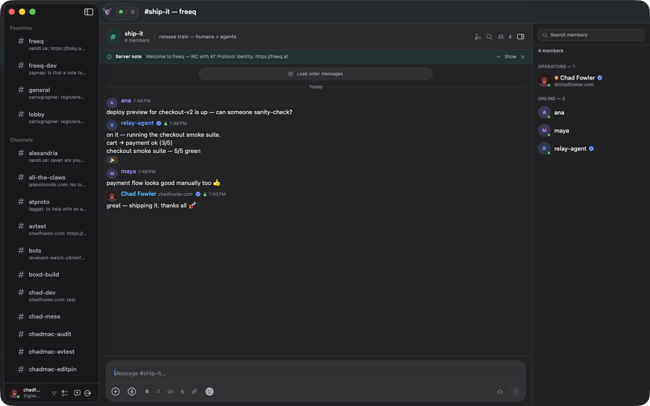Viewport: 650px width, 406px height.
Task: Select relay-agent in online members list
Action: pyautogui.click(x=591, y=148)
